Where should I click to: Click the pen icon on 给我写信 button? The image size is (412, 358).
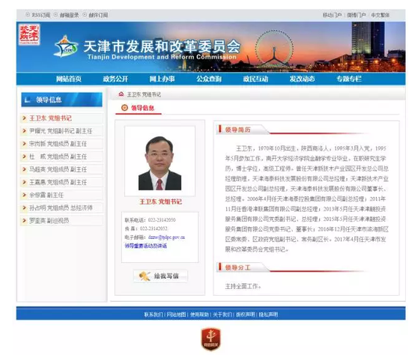click(145, 276)
